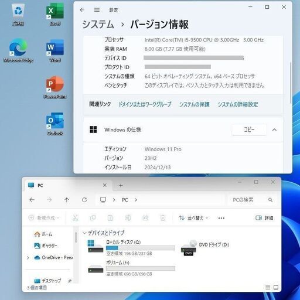Image resolution: width=300 pixels, height=300 pixels.
Task: Open ホーム in the navigation pane
Action: pyautogui.click(x=43, y=234)
